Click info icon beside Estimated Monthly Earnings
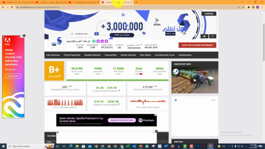Image resolution: width=265 pixels, height=149 pixels. [x=119, y=91]
